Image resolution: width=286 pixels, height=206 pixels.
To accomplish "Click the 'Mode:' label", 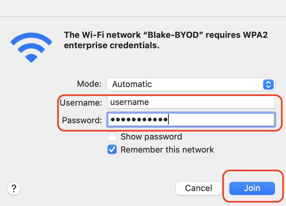I will pos(89,84).
